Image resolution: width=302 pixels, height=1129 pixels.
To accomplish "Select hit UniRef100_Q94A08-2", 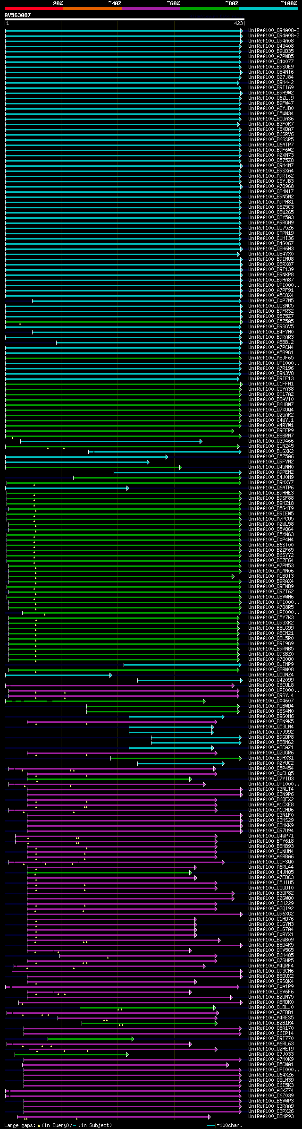I will point(274,36).
